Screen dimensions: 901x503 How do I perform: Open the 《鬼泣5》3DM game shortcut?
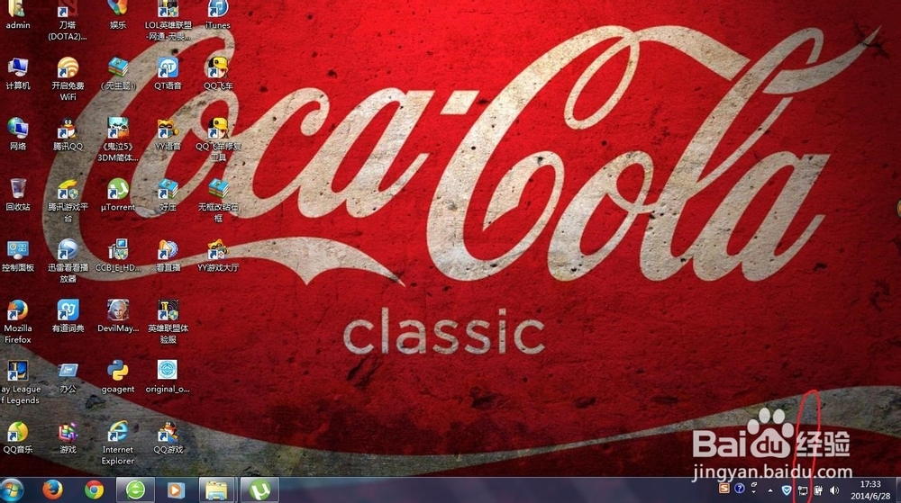pyautogui.click(x=118, y=140)
